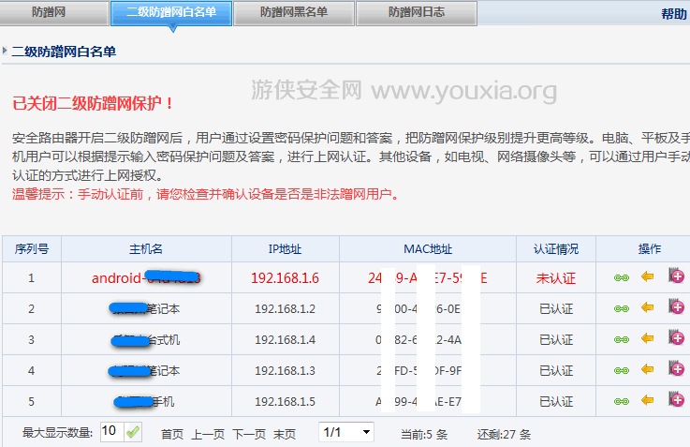Click the MAC地址 column header

pyautogui.click(x=428, y=249)
